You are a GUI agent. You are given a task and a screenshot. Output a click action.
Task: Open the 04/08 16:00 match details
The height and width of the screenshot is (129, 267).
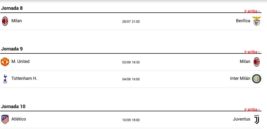(x=131, y=79)
